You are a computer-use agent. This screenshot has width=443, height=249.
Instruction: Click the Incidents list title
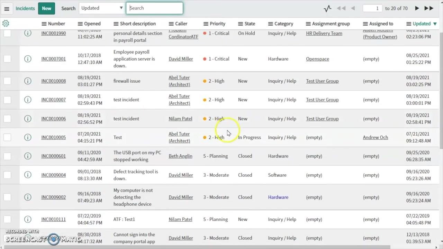click(x=25, y=8)
